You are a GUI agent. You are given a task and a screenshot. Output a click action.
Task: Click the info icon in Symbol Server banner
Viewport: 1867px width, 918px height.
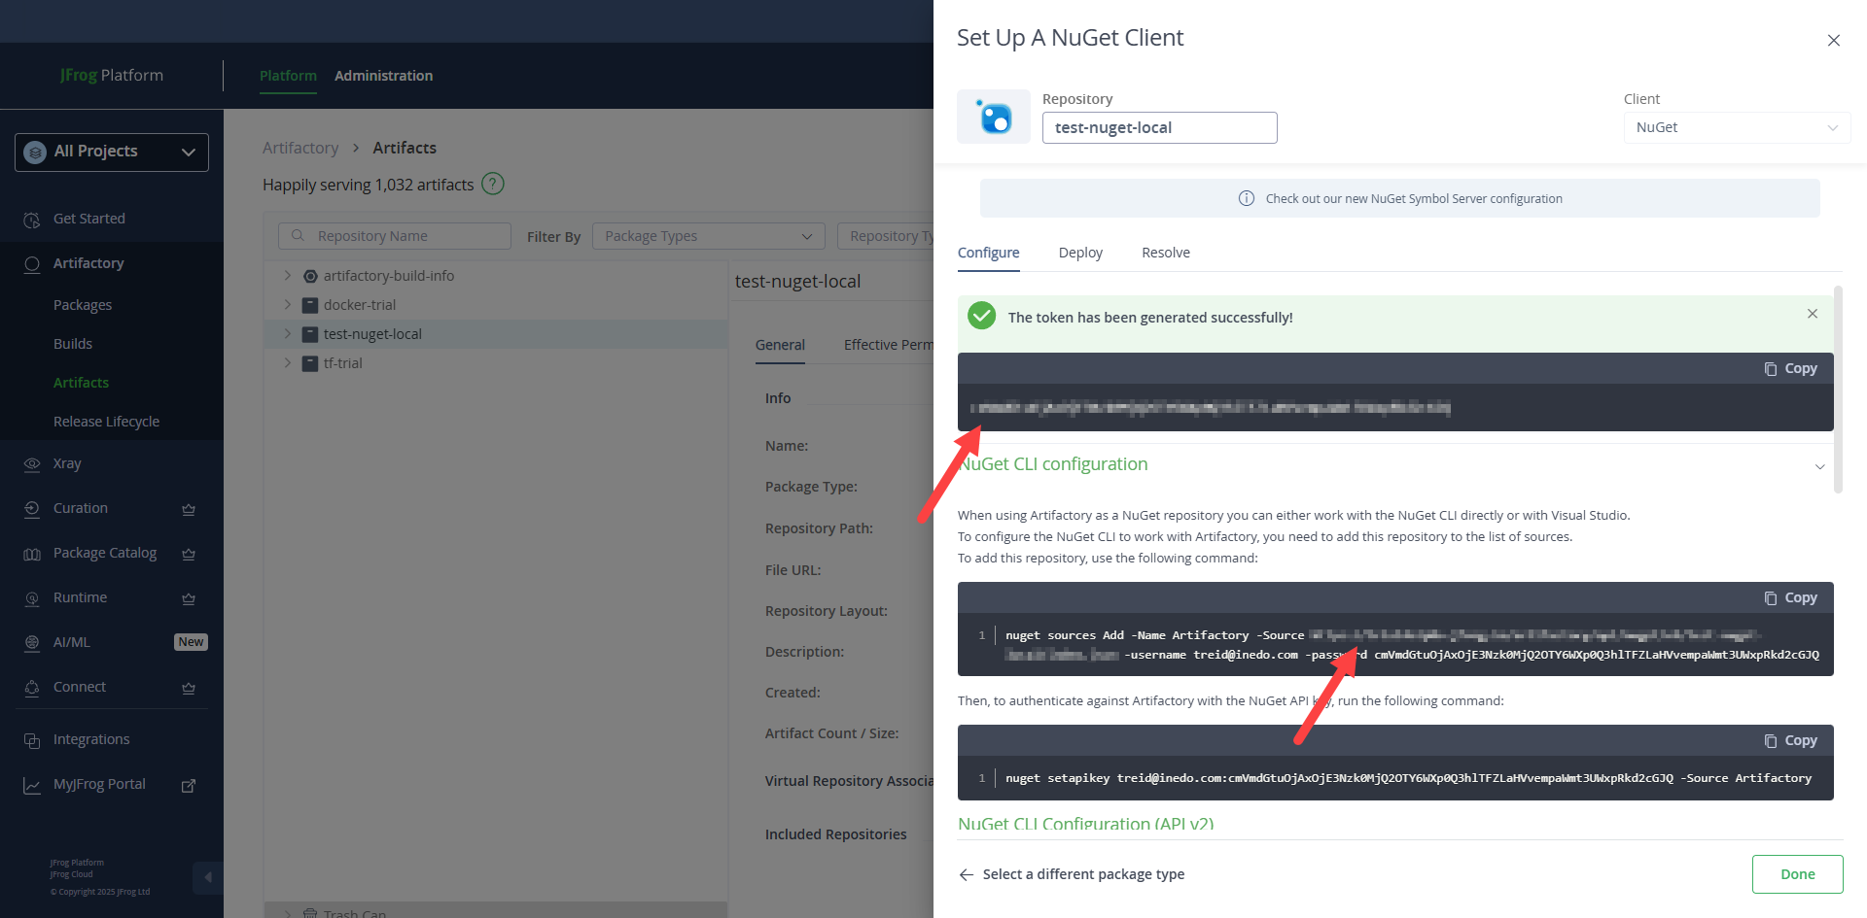pyautogui.click(x=1246, y=198)
